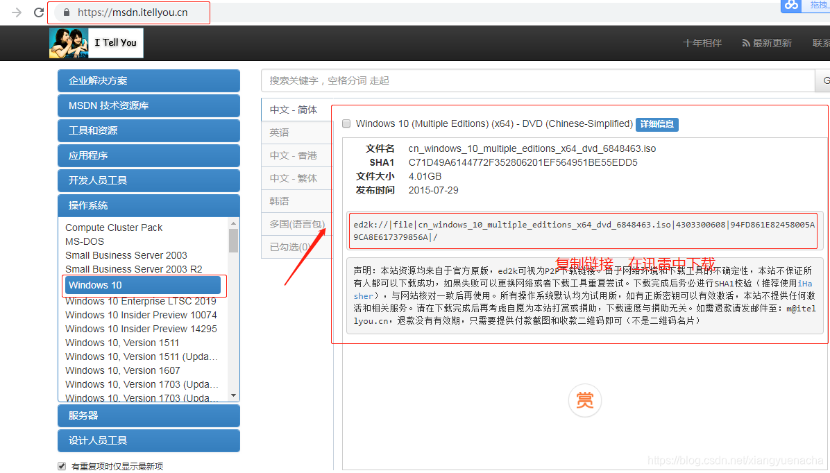The image size is (830, 473).
Task: Click the release date 2015-07-29
Action: pos(433,190)
